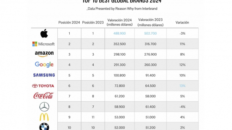Select Microsoft's 352.500 valuation cell
Image resolution: width=232 pixels, height=130 pixels.
[x=120, y=44]
